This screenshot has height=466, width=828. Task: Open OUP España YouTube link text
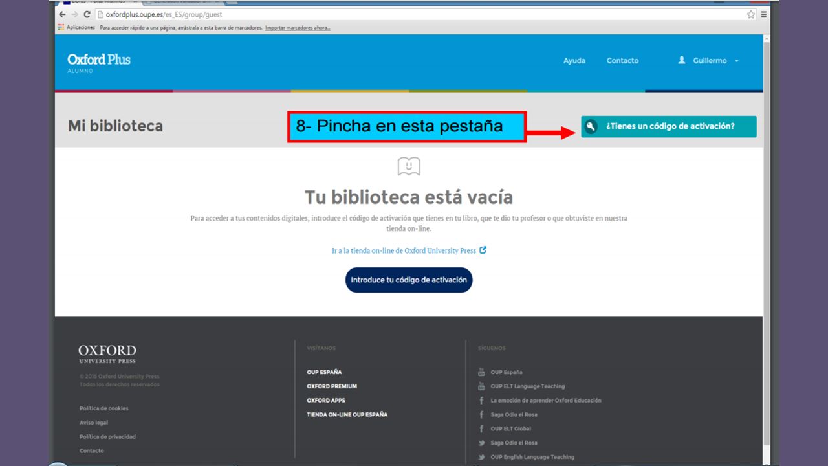[507, 372]
